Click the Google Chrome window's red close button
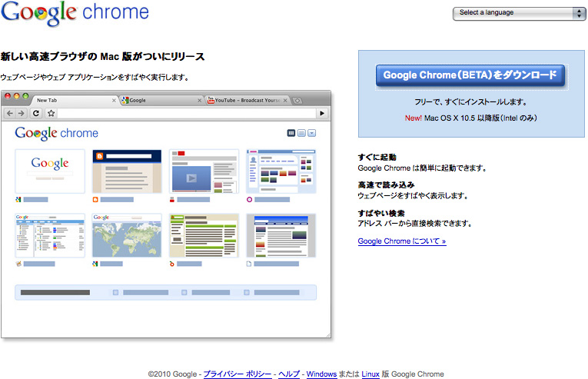 [8, 96]
